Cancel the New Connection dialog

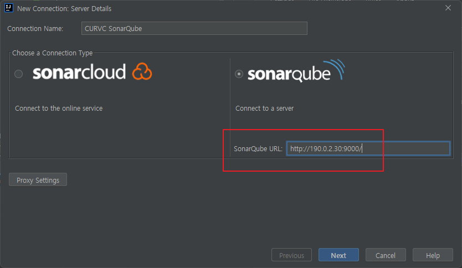click(x=386, y=255)
